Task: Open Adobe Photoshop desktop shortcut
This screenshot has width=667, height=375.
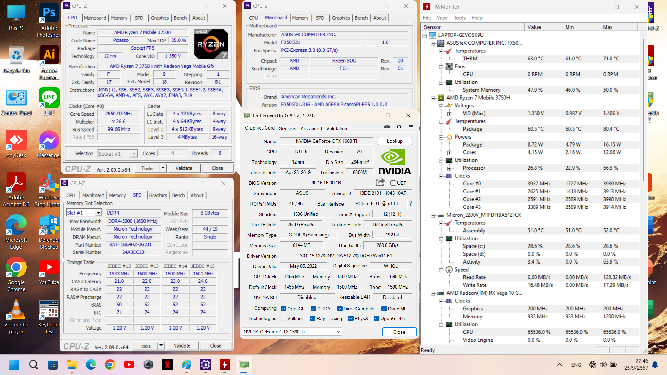Action: point(49,20)
